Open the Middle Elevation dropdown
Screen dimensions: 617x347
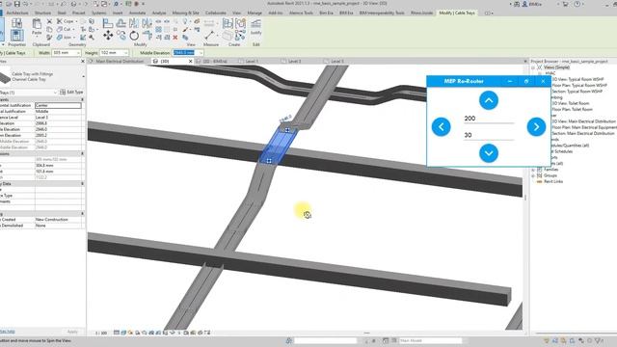pyautogui.click(x=201, y=53)
